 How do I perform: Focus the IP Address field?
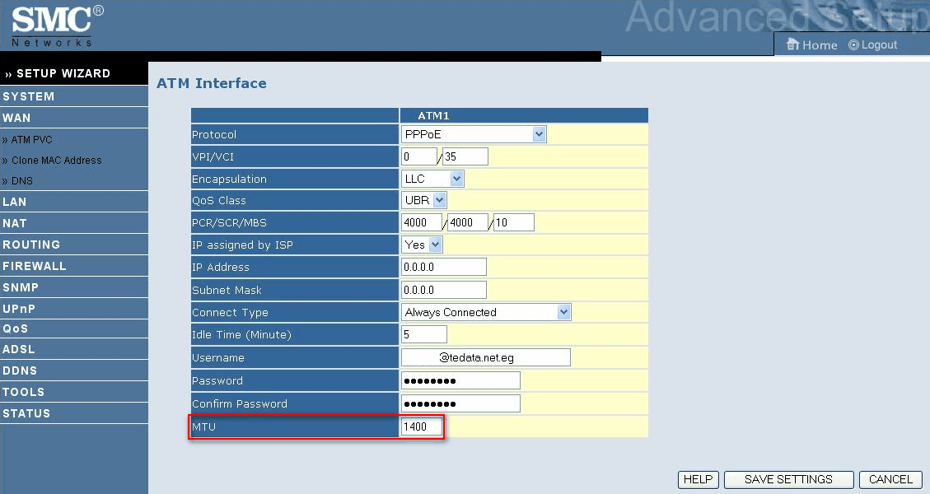tap(444, 267)
